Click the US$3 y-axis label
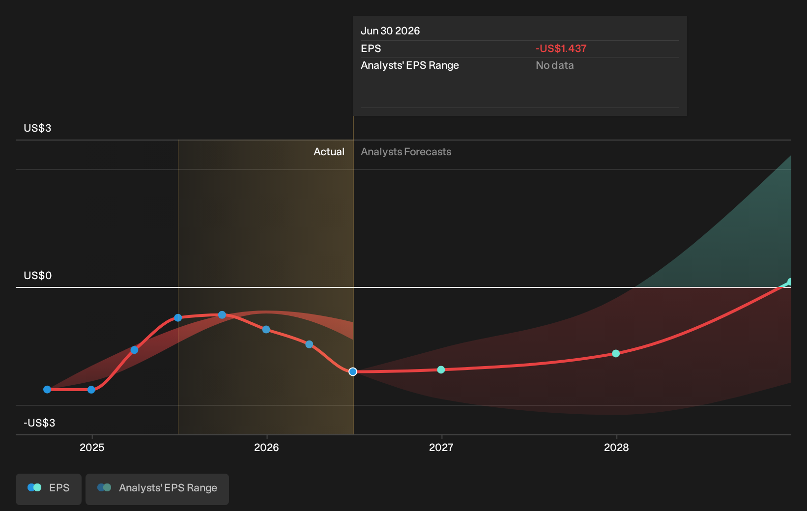 tap(37, 128)
